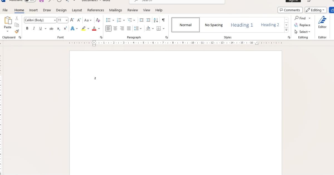The width and height of the screenshot is (334, 175).
Task: Open the Font Color picker
Action: pyautogui.click(x=94, y=28)
